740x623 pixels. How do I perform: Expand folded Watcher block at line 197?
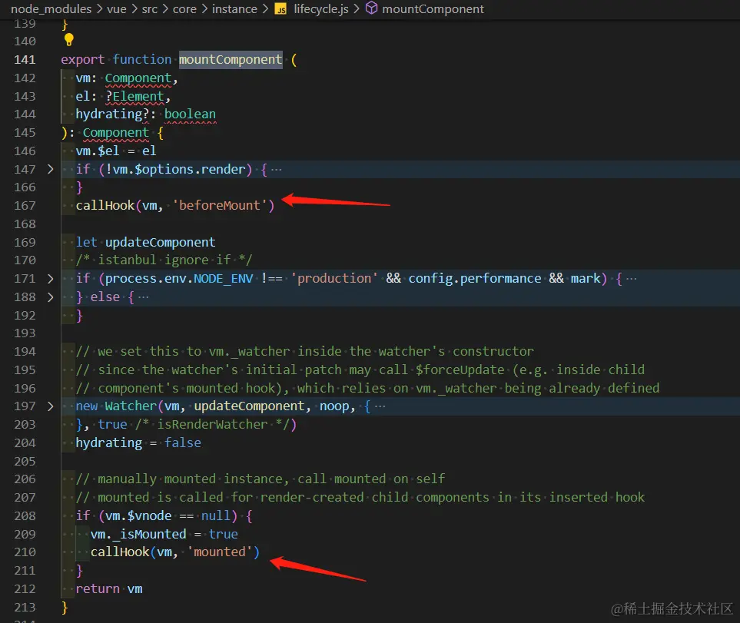51,406
